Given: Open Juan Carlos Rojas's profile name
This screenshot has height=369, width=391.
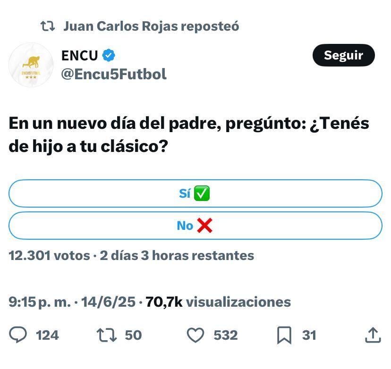Looking at the screenshot, I should (151, 26).
